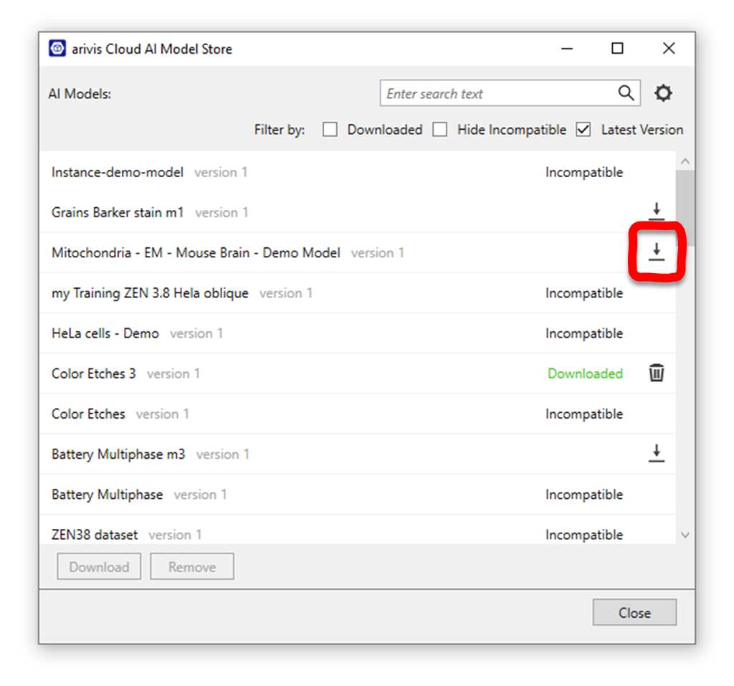Click the Remove button
The height and width of the screenshot is (686, 734).
(191, 566)
